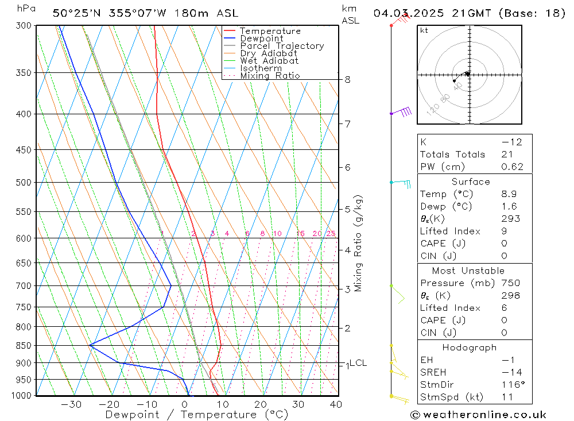Click the green wind barb at 700 hPa
The height and width of the screenshot is (421, 574).
(x=398, y=294)
